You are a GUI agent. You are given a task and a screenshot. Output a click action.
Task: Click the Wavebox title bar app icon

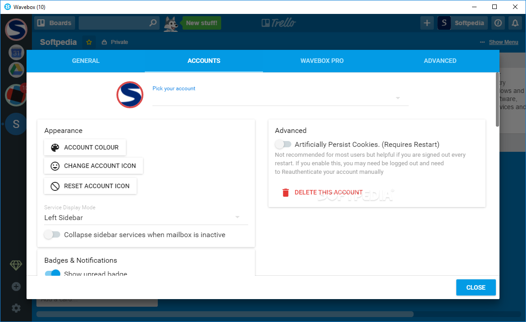click(7, 7)
